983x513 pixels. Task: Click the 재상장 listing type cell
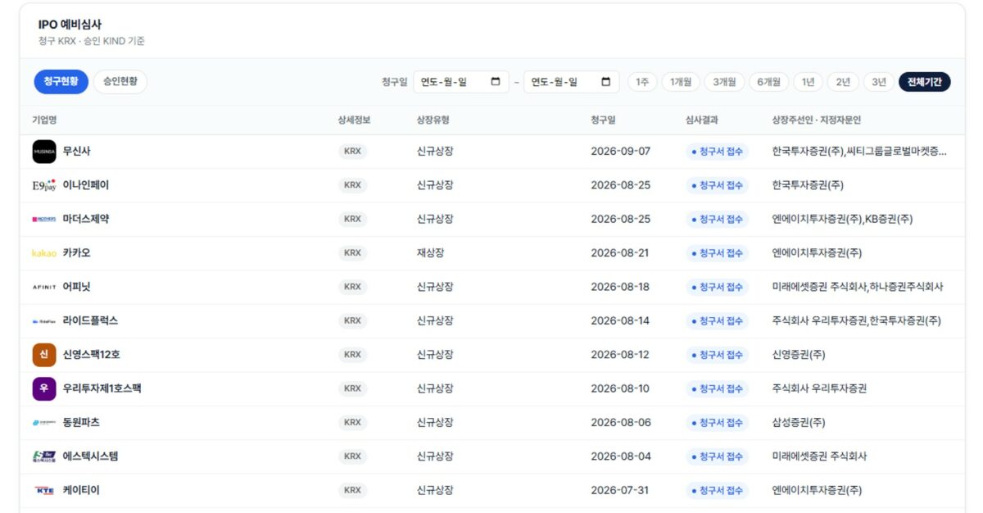point(431,253)
